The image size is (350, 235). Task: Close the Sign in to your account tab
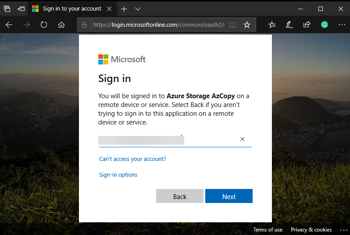[109, 9]
